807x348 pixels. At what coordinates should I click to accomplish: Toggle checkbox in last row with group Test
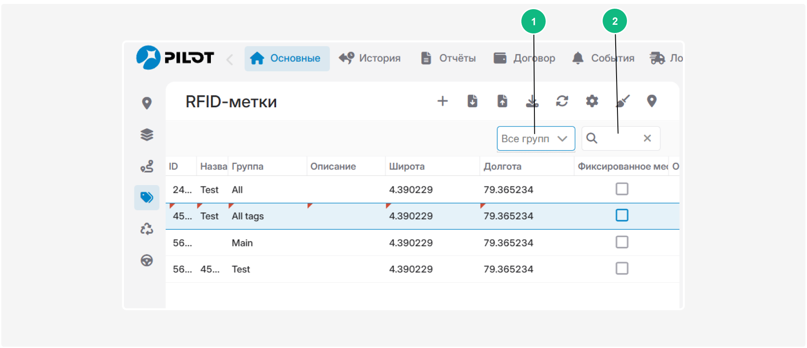click(x=622, y=268)
